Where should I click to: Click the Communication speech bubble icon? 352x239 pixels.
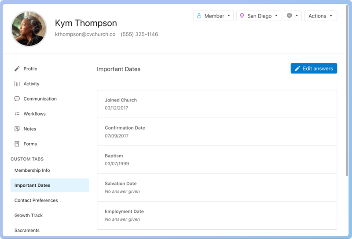(x=17, y=99)
